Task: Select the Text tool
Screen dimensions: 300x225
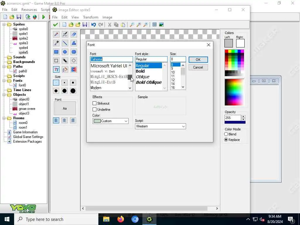Action: click(56, 69)
